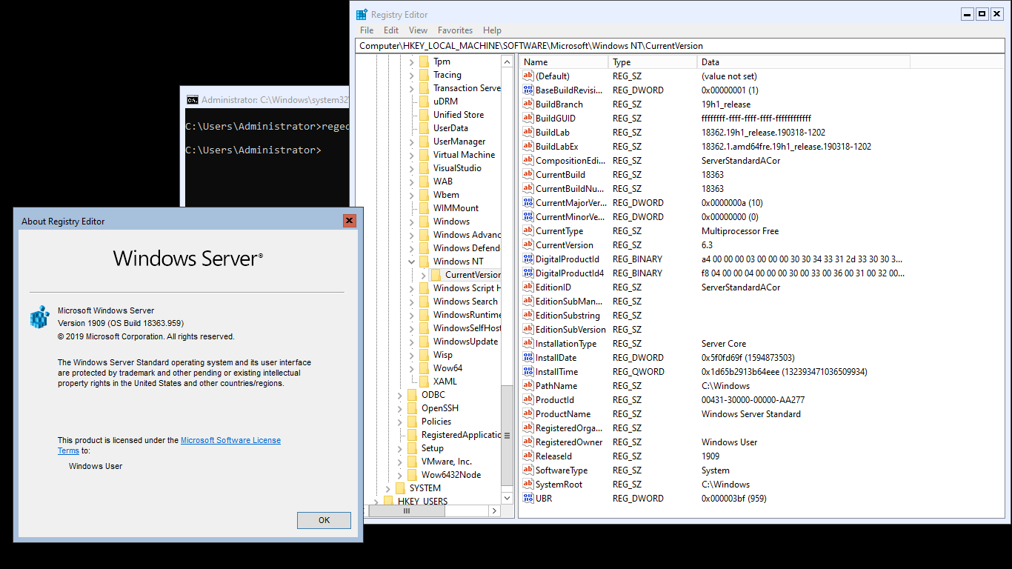Click the icon next to the ReleaseId value
Image resolution: width=1012 pixels, height=569 pixels.
(x=528, y=456)
